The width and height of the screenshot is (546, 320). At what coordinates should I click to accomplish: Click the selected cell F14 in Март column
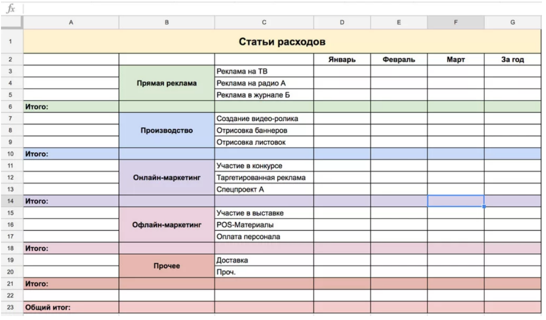[x=455, y=201]
